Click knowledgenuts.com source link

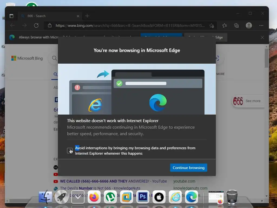click(190, 188)
